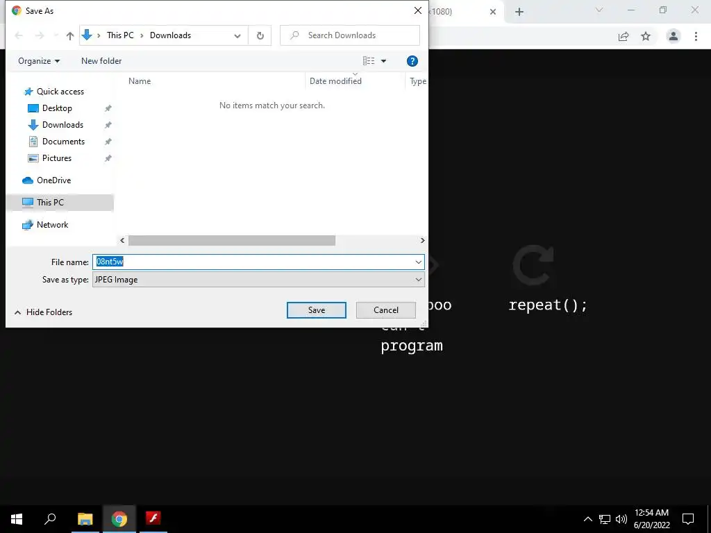Viewport: 711px width, 533px height.
Task: Create a New folder
Action: click(101, 61)
